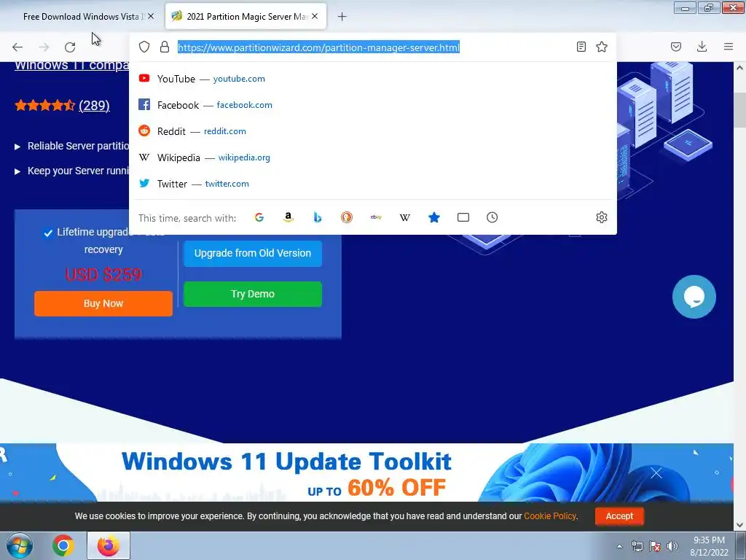Image resolution: width=746 pixels, height=560 pixels.
Task: Open the downloads panel
Action: point(702,47)
